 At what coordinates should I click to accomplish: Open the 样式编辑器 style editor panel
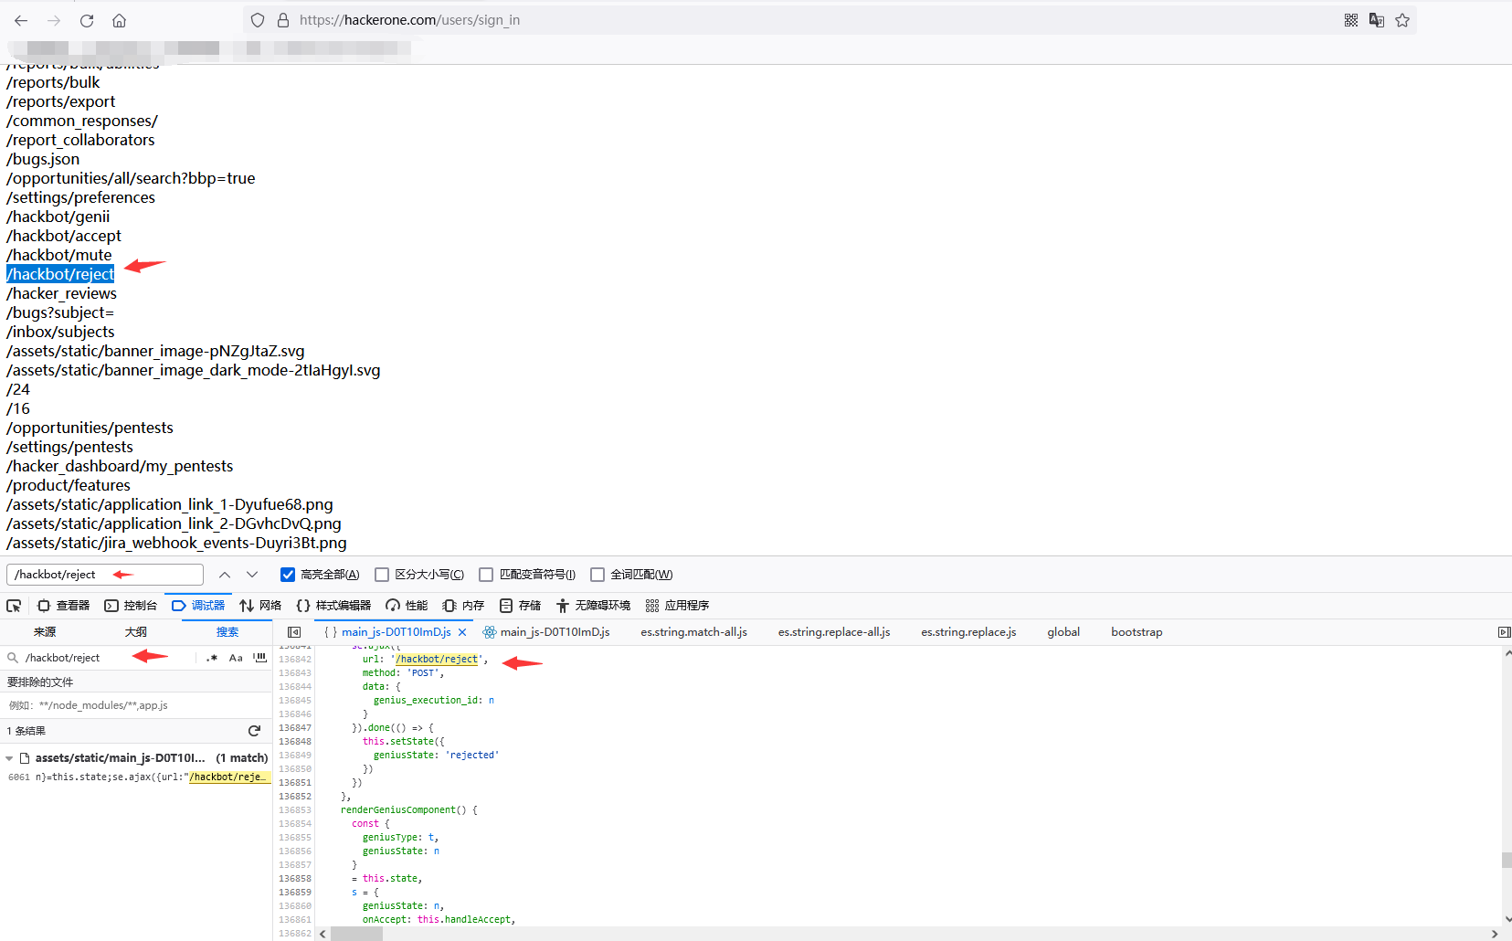(333, 606)
